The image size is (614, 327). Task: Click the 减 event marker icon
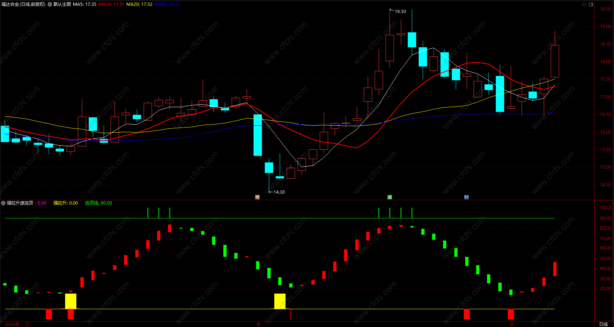click(x=390, y=197)
